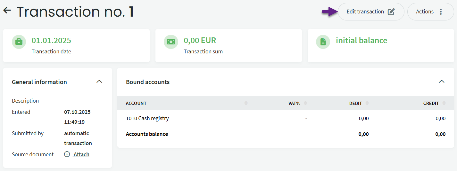Viewport: 457px width, 171px height.
Task: Attach a source document link
Action: pos(81,154)
